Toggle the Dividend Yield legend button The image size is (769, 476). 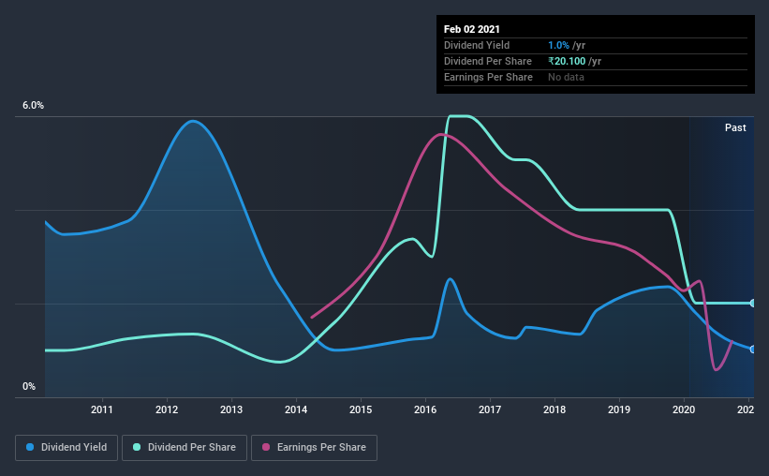(x=67, y=448)
